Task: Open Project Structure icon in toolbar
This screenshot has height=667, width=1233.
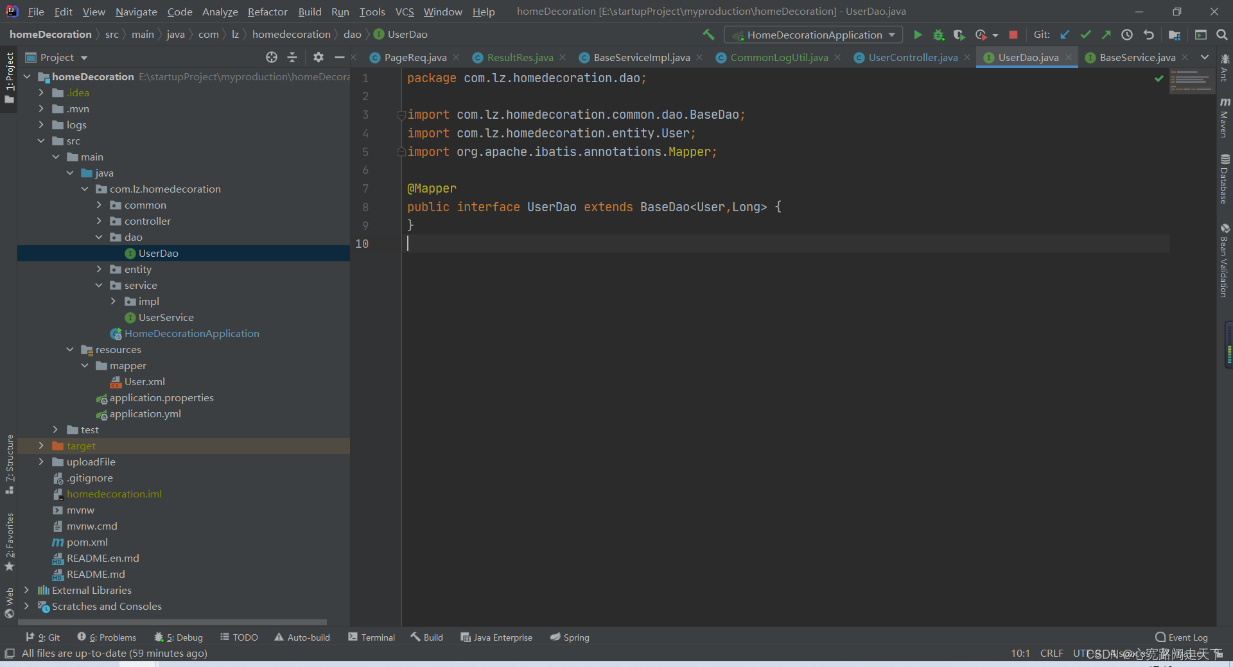Action: tap(1175, 35)
